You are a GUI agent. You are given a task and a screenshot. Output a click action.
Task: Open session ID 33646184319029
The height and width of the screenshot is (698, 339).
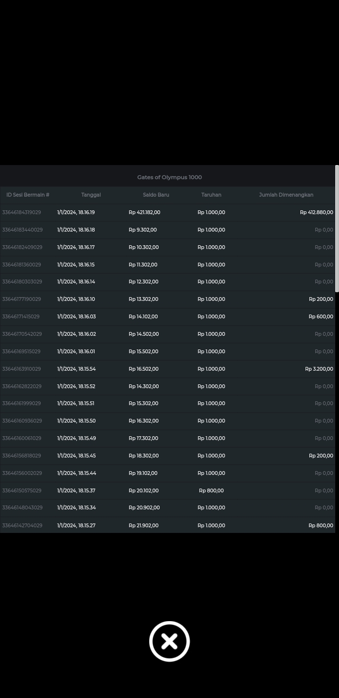coord(22,212)
